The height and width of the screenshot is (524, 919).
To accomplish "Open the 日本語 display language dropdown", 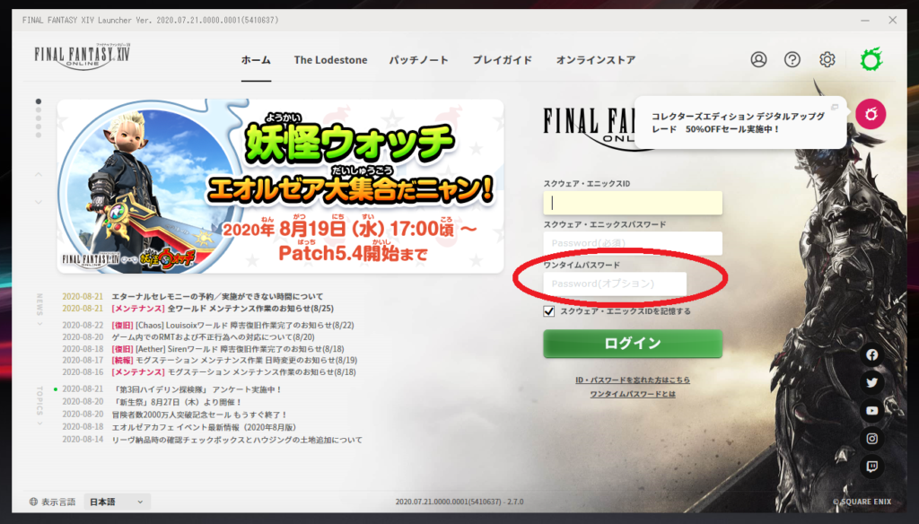I will 117,502.
